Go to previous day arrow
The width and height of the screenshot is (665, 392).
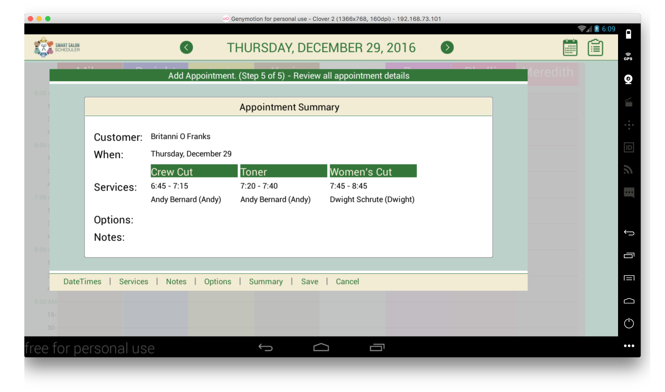(x=186, y=47)
